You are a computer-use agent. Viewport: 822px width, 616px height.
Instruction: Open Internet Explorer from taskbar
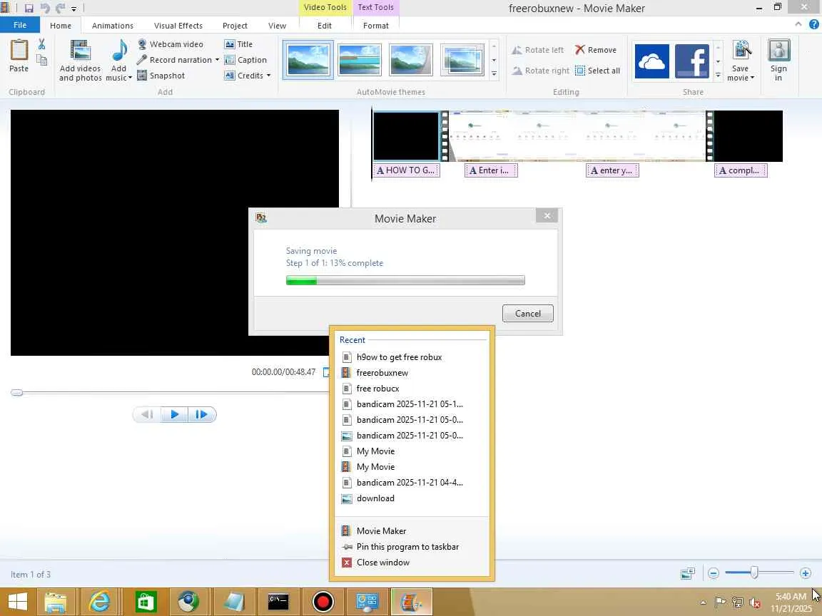99,602
